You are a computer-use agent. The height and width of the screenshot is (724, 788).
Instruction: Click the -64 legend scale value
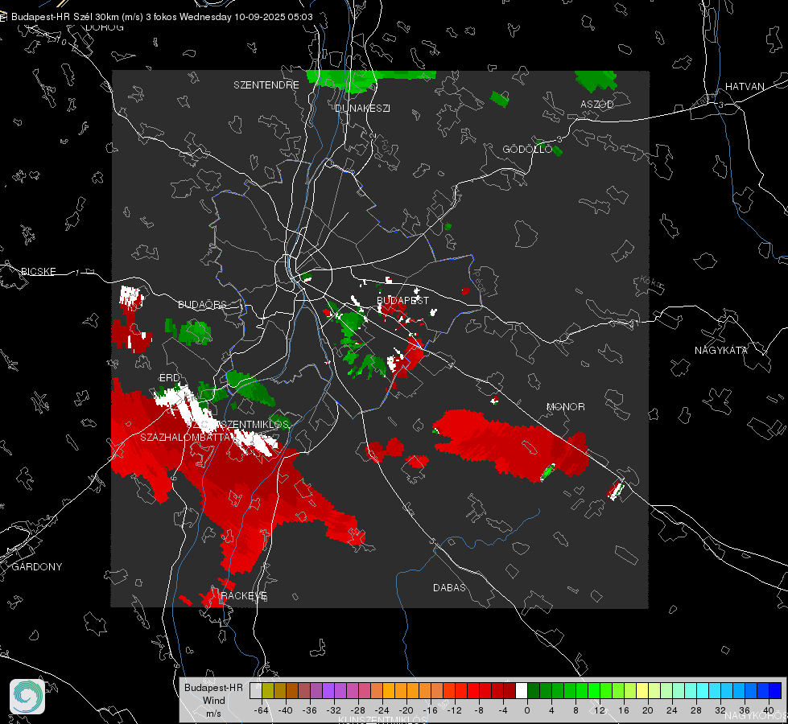(261, 710)
